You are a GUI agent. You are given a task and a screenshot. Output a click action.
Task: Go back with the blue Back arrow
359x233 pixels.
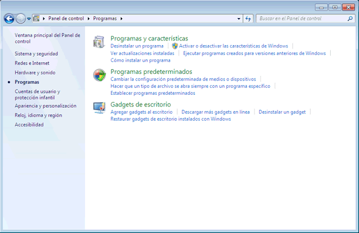pos(9,19)
